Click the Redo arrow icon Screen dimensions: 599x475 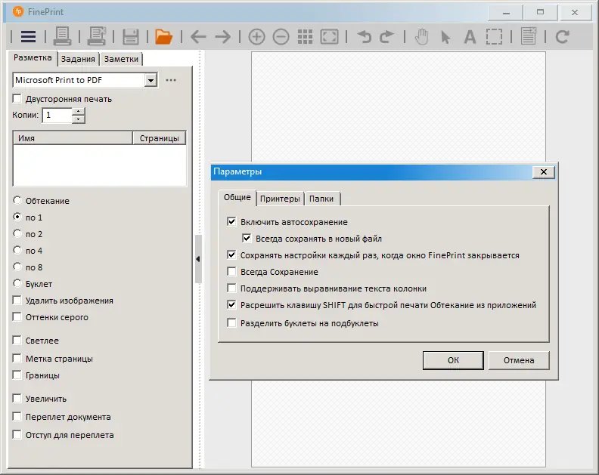tap(386, 37)
